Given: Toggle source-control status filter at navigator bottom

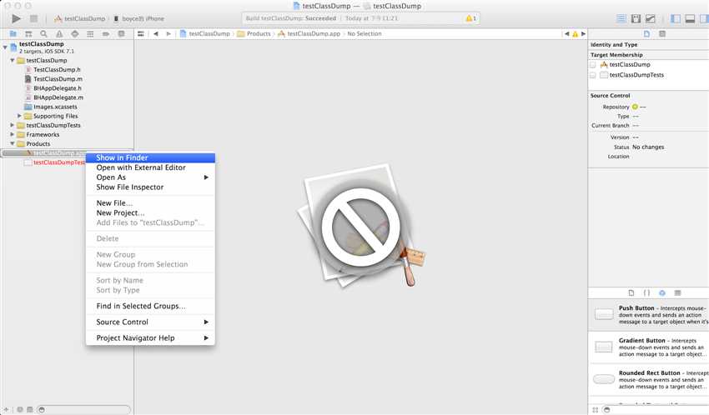Looking at the screenshot, I should [x=30, y=409].
